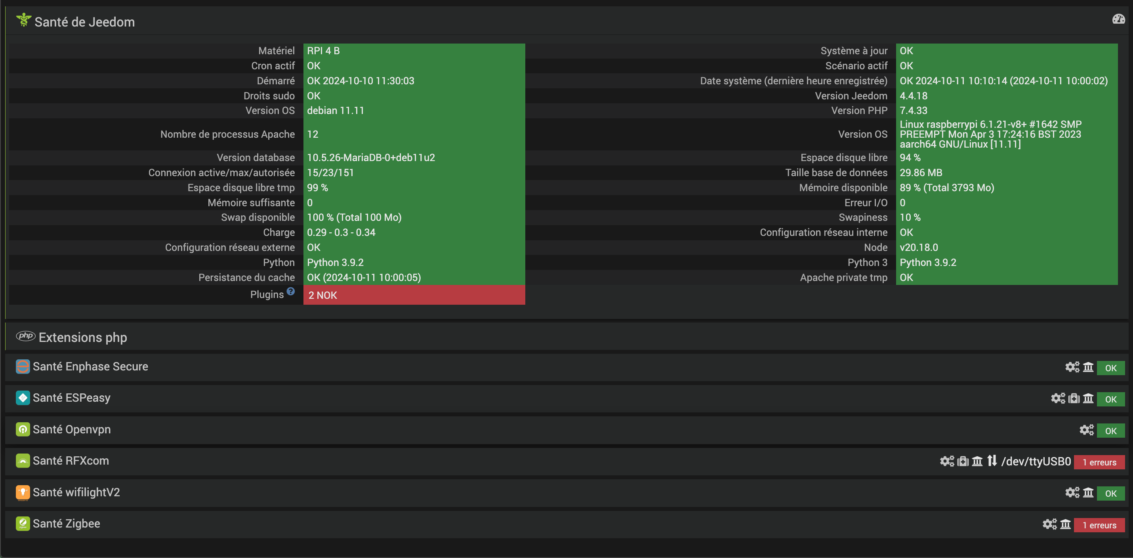Open the gears icon on the RFXcom row
1133x558 pixels.
946,461
